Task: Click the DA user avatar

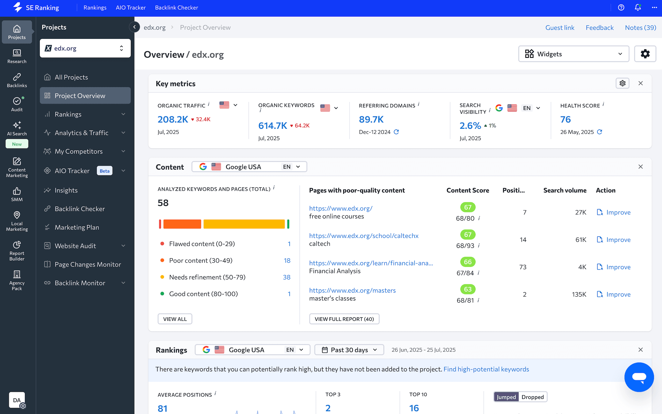Action: [17, 400]
